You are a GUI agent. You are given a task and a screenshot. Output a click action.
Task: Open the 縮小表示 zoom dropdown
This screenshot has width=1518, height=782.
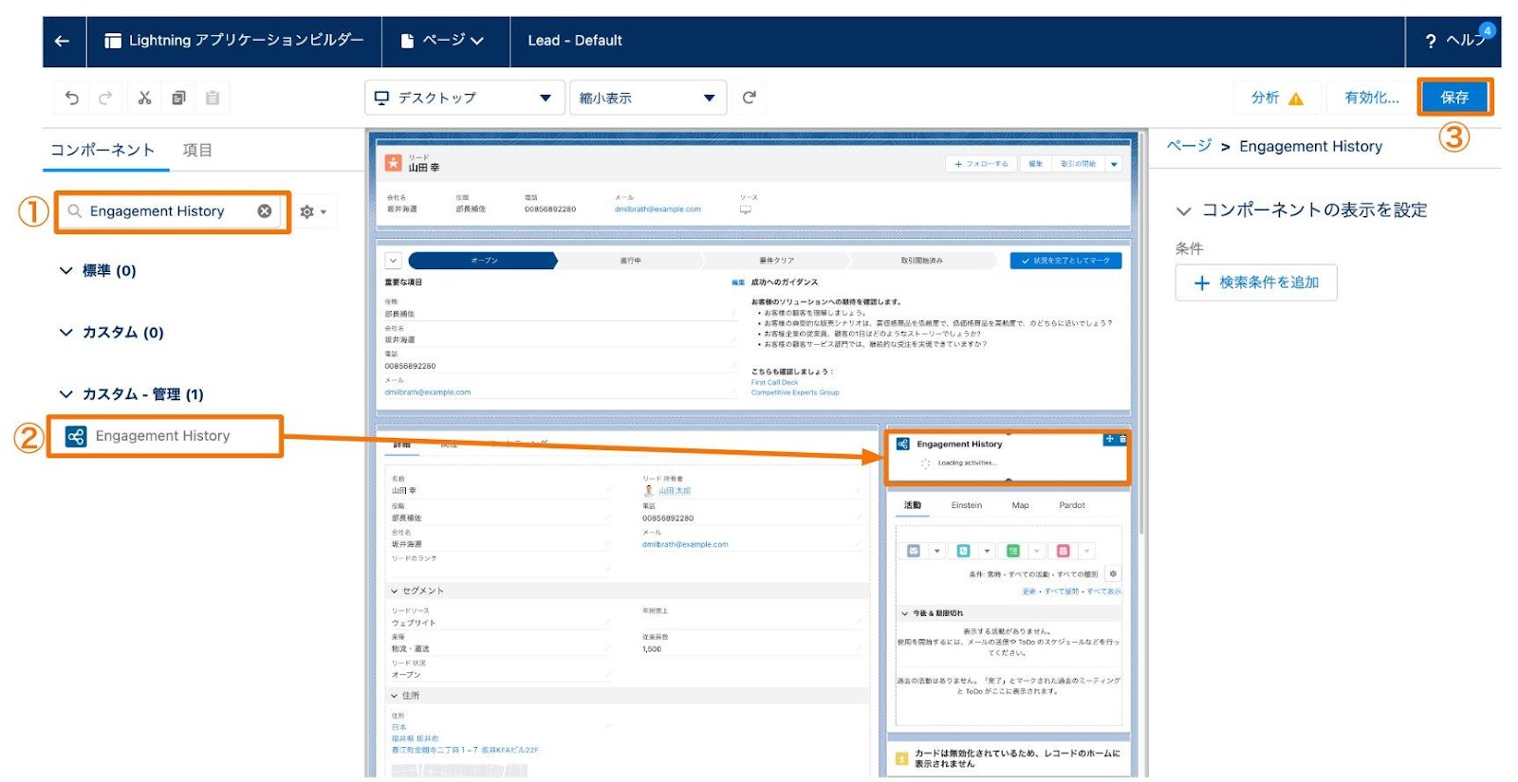[647, 98]
